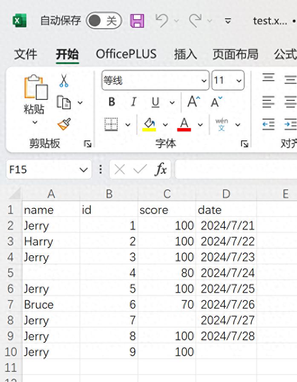
Task: Confirm entry with the checkmark icon
Action: point(140,169)
